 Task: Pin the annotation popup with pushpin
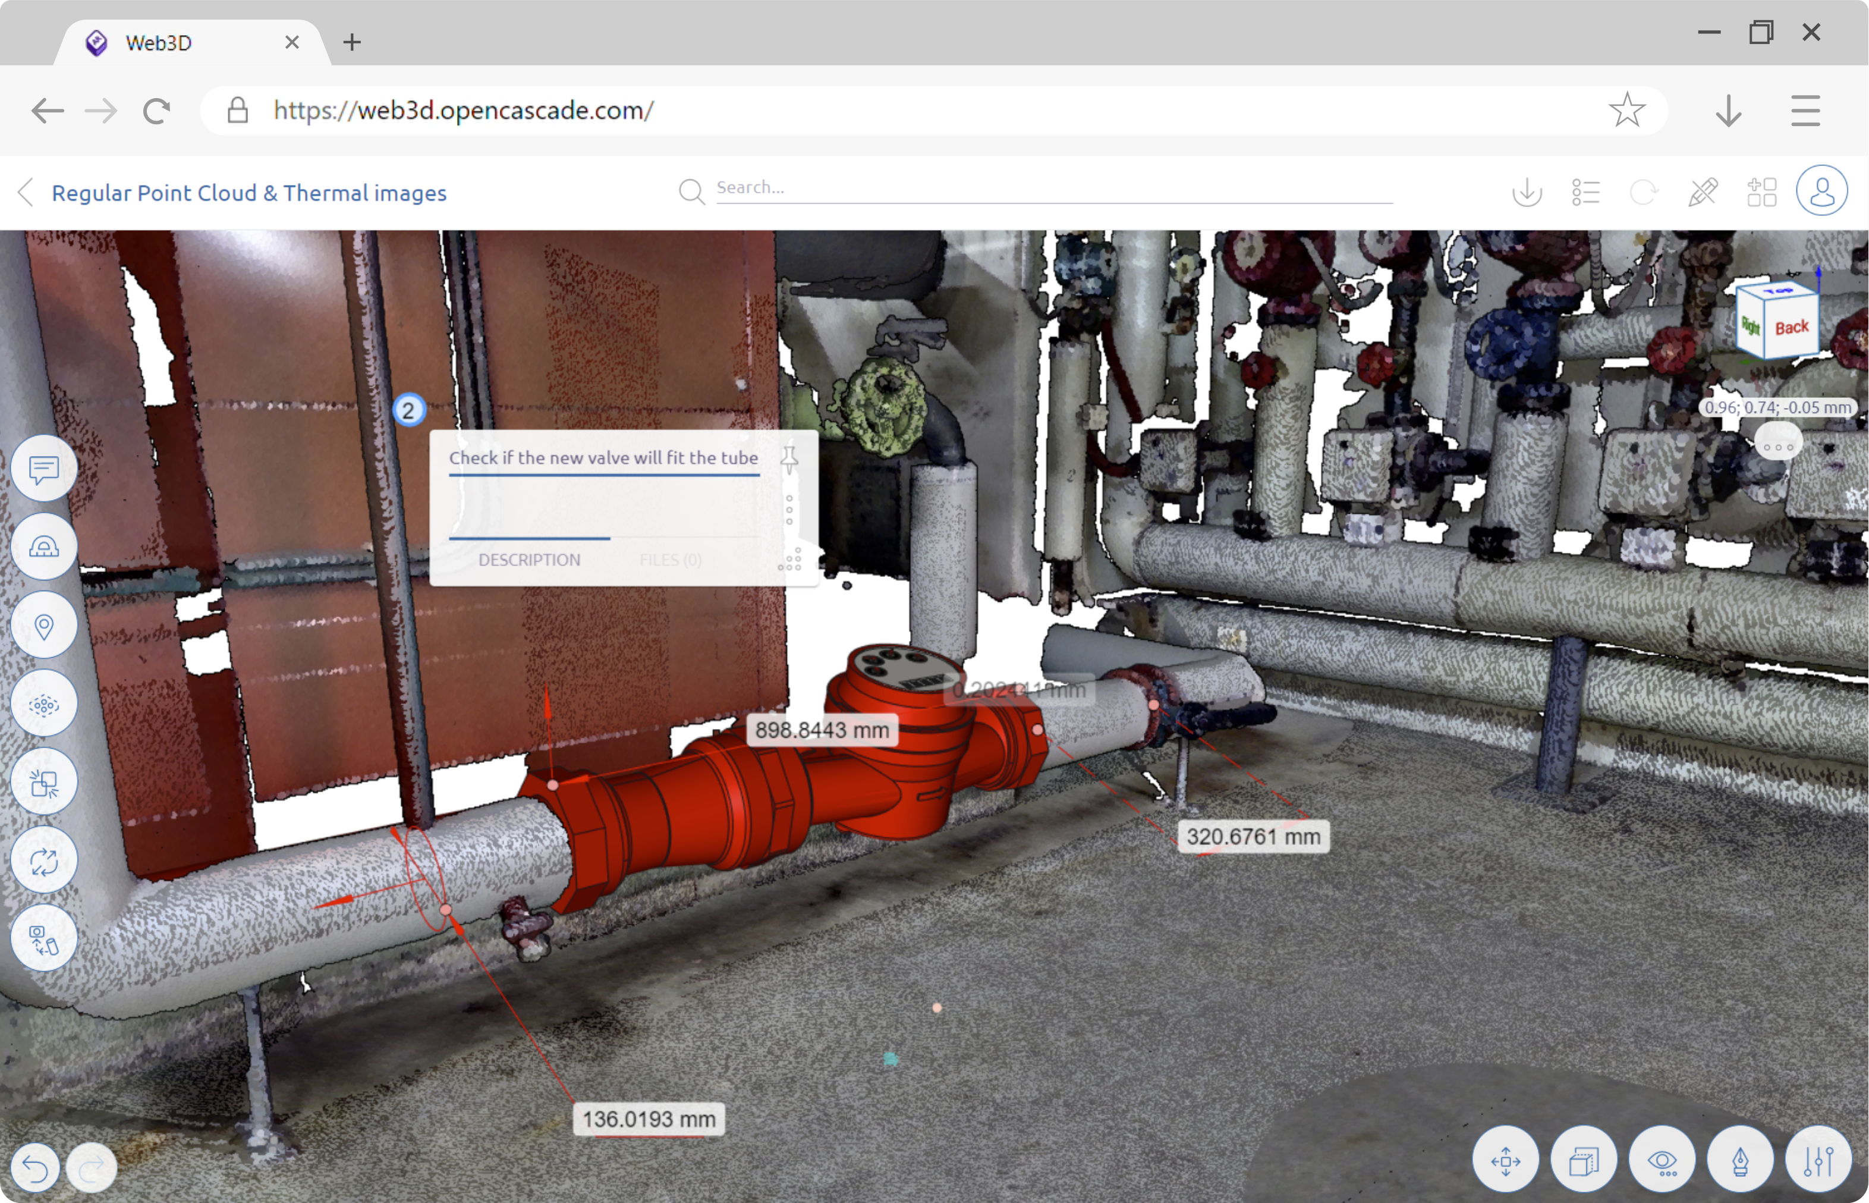pyautogui.click(x=789, y=459)
